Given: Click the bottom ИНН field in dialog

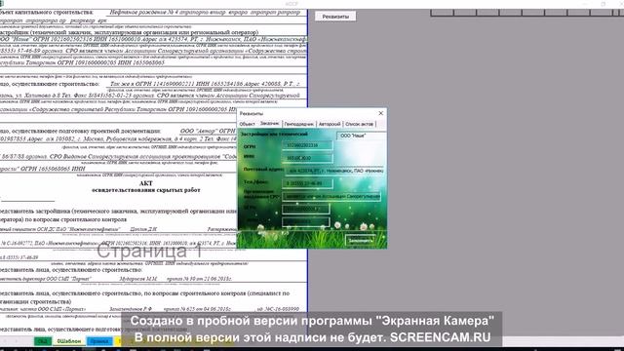Looking at the screenshot, I should pyautogui.click(x=305, y=221).
